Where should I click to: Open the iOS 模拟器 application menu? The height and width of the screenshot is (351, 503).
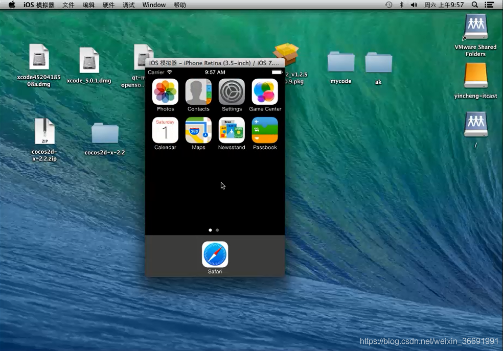tap(38, 5)
